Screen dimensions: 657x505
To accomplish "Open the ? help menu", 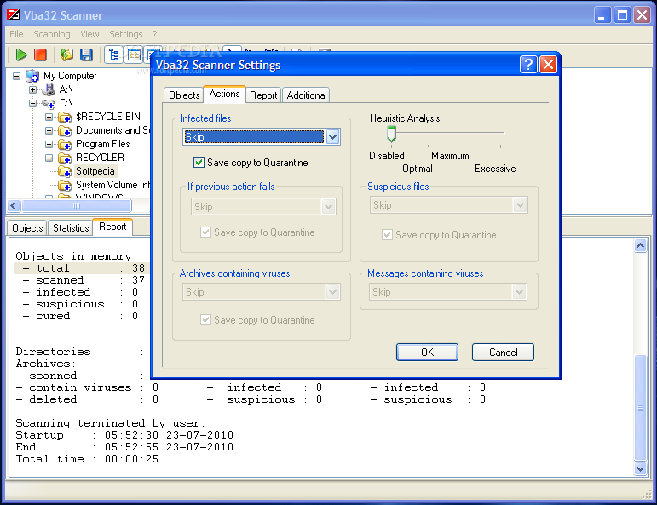I will [x=155, y=34].
